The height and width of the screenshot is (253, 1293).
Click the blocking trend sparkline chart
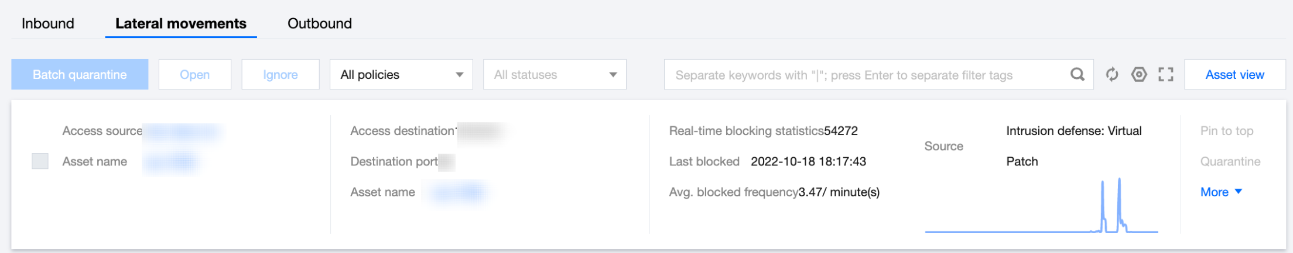[1041, 207]
